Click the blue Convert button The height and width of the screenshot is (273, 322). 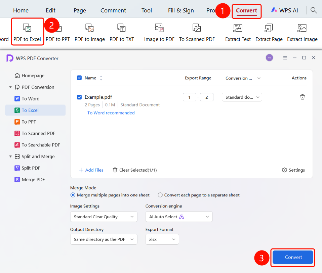293,257
